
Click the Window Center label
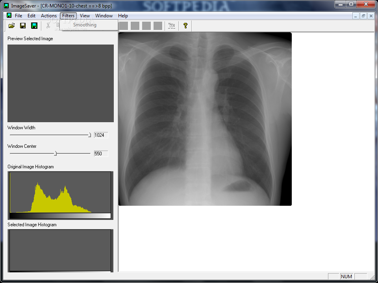click(x=22, y=146)
